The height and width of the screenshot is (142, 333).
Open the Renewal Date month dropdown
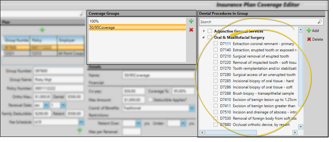click(x=46, y=105)
